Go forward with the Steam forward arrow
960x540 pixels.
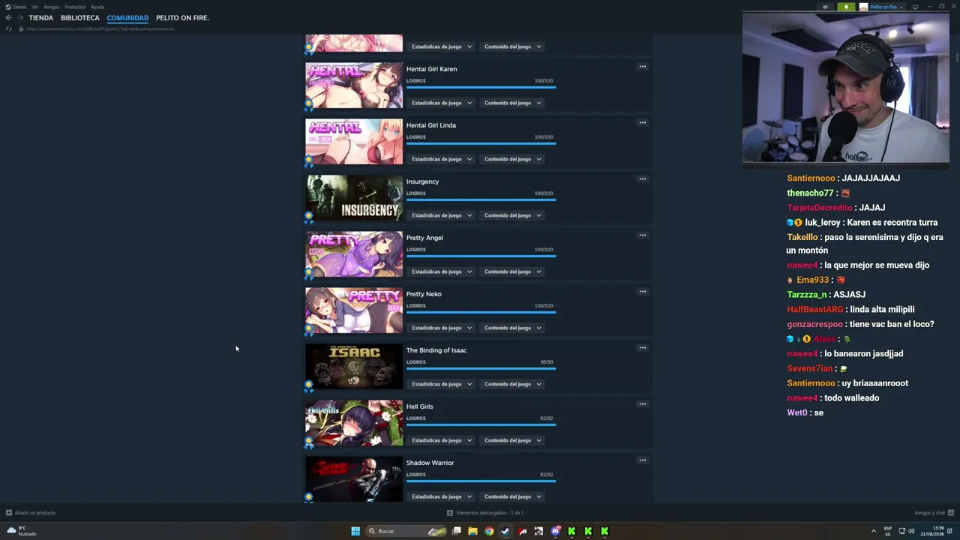tap(20, 18)
